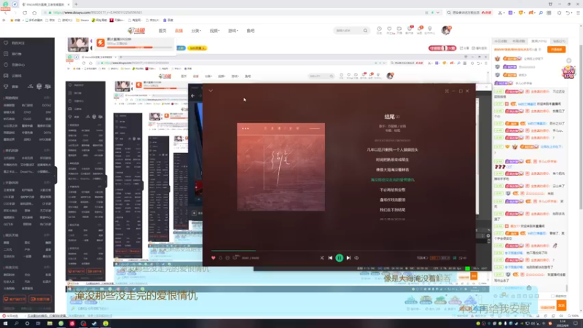Open red customer client button bottom-left
This screenshot has height=328, width=583.
15,299
